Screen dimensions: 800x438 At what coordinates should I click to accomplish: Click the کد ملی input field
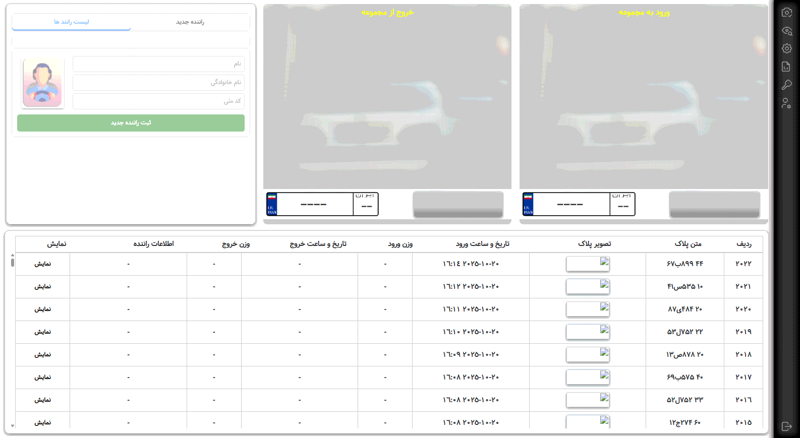coord(158,101)
